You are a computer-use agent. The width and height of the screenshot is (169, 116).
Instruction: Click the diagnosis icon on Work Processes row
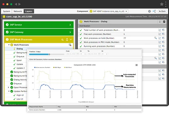(70, 45)
